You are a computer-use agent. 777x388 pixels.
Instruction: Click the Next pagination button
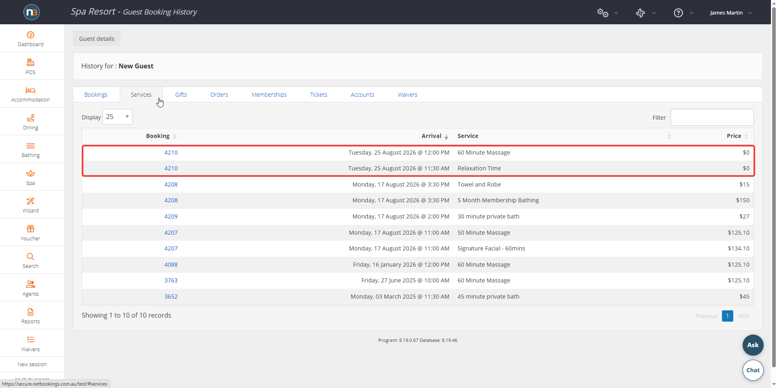click(743, 316)
